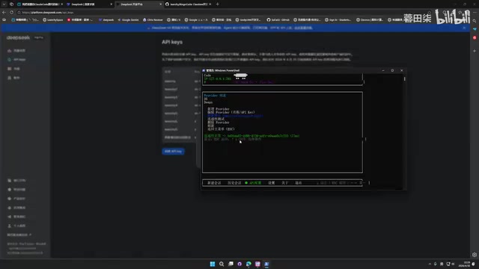This screenshot has width=479, height=269.
Task: Open the Windows Start menu
Action: click(x=213, y=264)
